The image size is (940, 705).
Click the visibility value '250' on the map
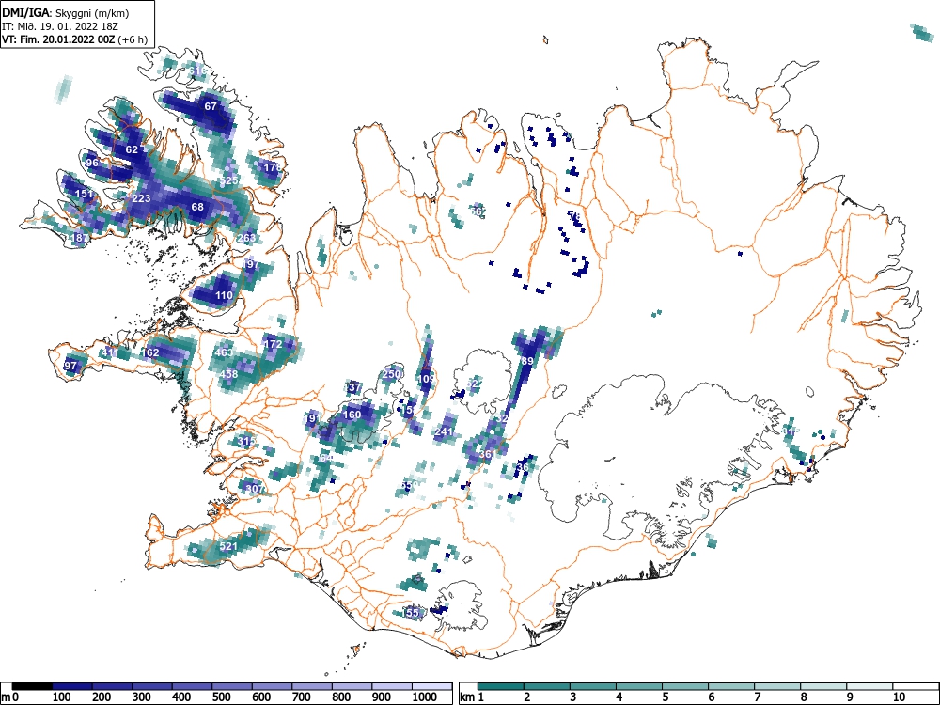(x=391, y=374)
